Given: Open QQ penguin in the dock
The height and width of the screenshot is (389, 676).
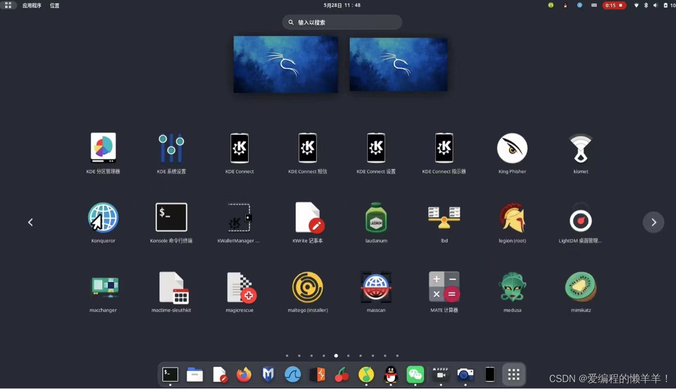Looking at the screenshot, I should (x=391, y=374).
